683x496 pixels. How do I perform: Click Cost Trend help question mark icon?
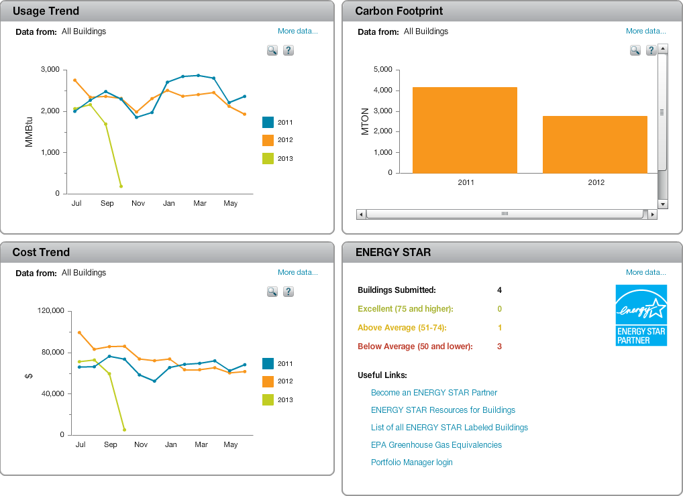pyautogui.click(x=288, y=292)
